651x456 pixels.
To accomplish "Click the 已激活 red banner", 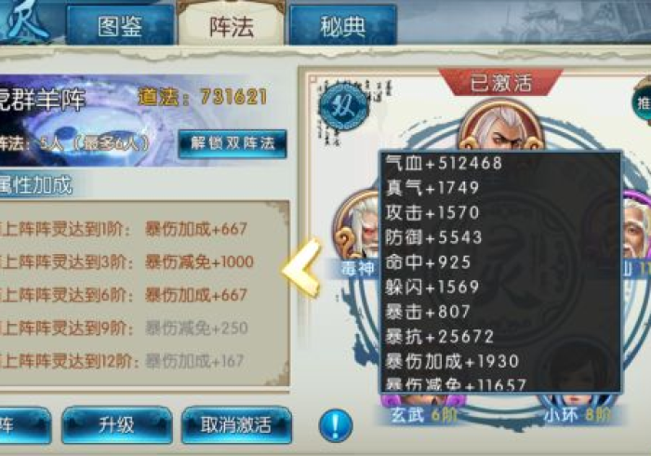I will [x=501, y=82].
